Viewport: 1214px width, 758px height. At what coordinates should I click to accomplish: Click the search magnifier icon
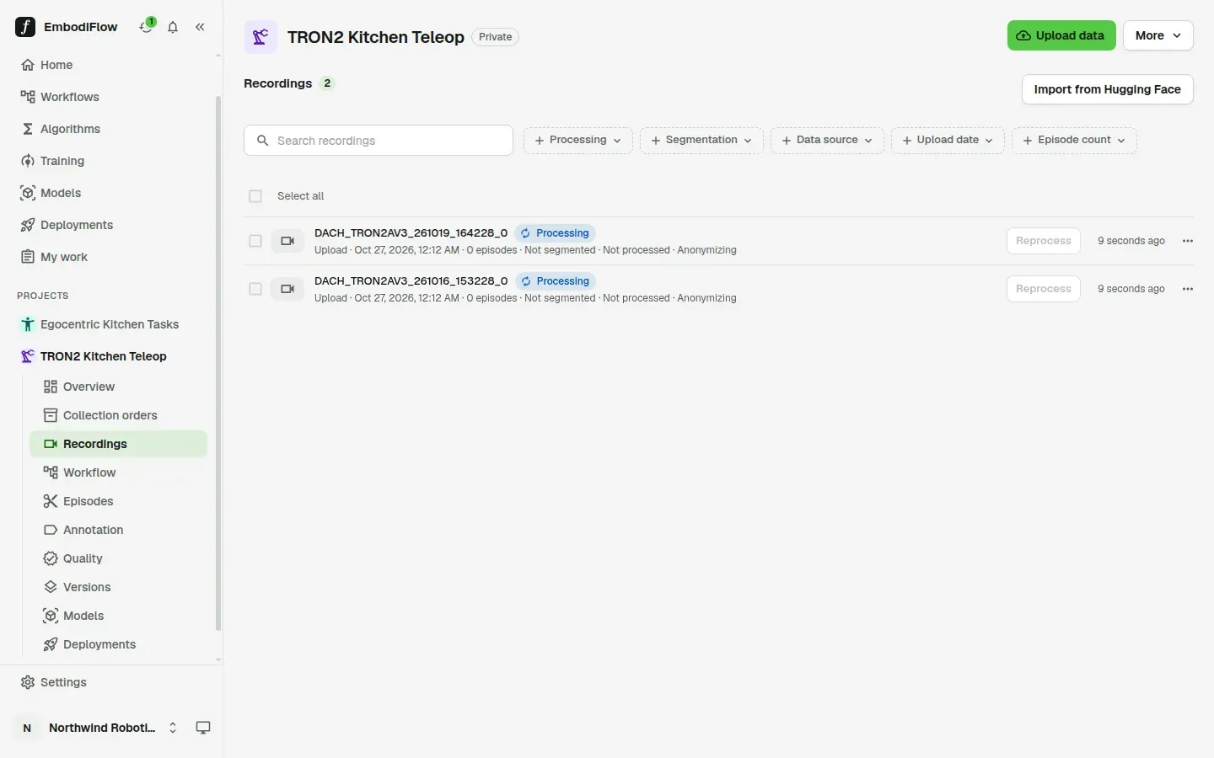click(x=263, y=141)
